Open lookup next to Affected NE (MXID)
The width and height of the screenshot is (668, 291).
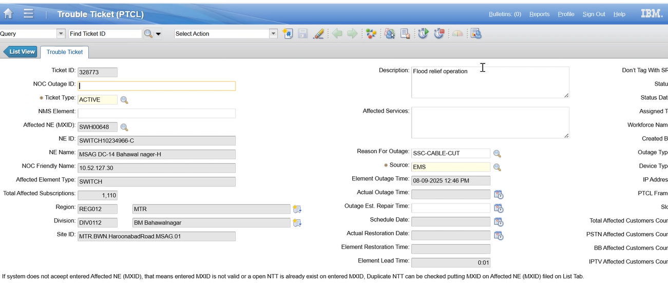tap(124, 127)
